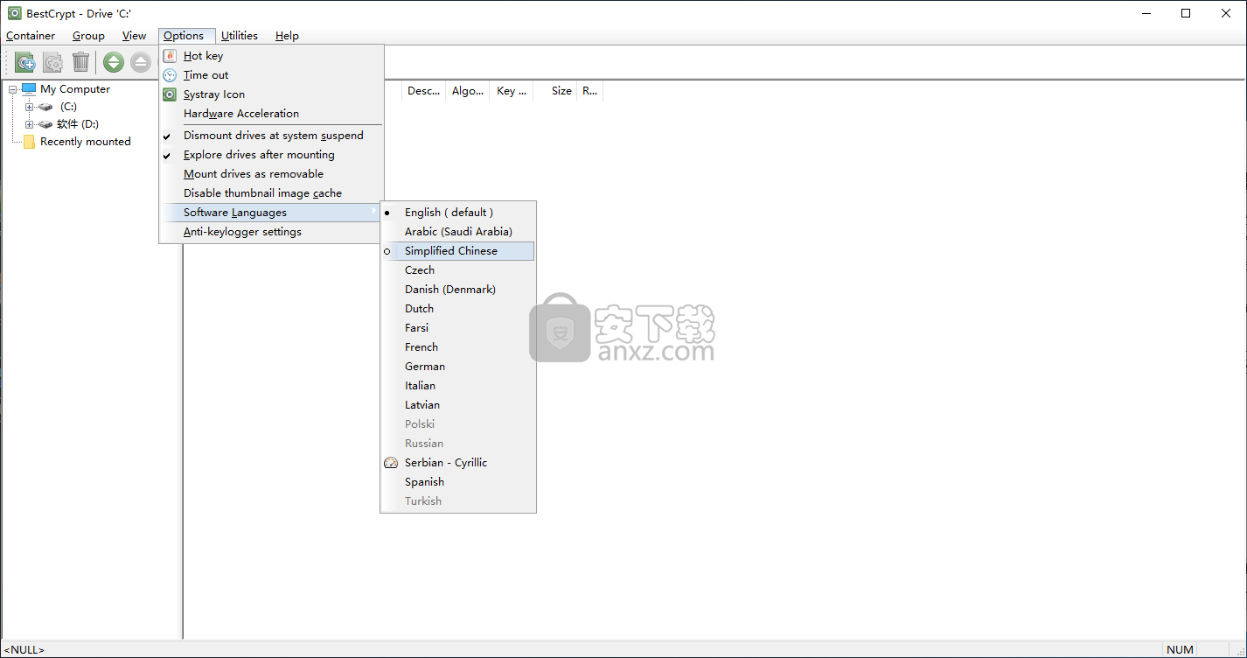
Task: Click the Key ... column header
Action: pyautogui.click(x=512, y=91)
